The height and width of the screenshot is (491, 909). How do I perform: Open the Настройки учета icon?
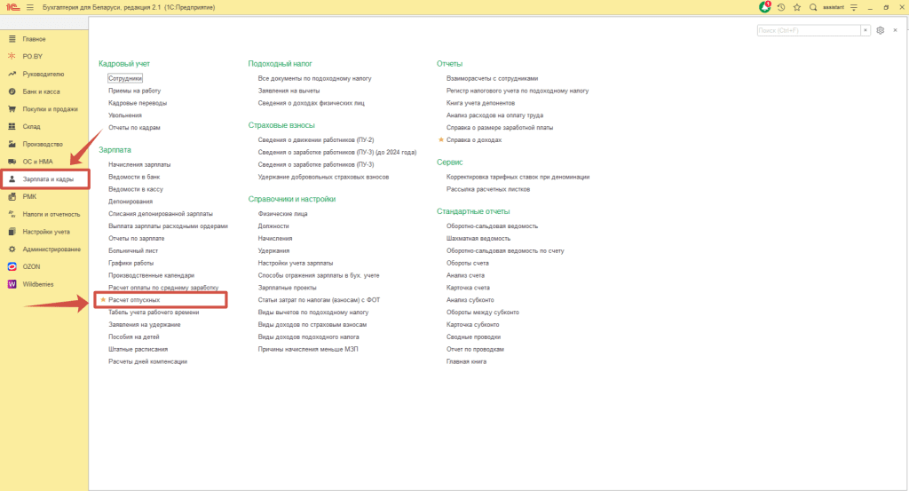pyautogui.click(x=12, y=232)
